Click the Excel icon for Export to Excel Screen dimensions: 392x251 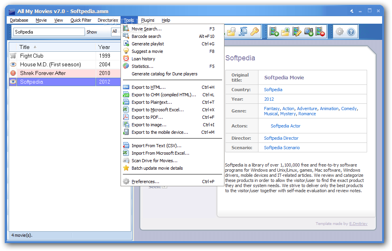pyautogui.click(x=126, y=110)
